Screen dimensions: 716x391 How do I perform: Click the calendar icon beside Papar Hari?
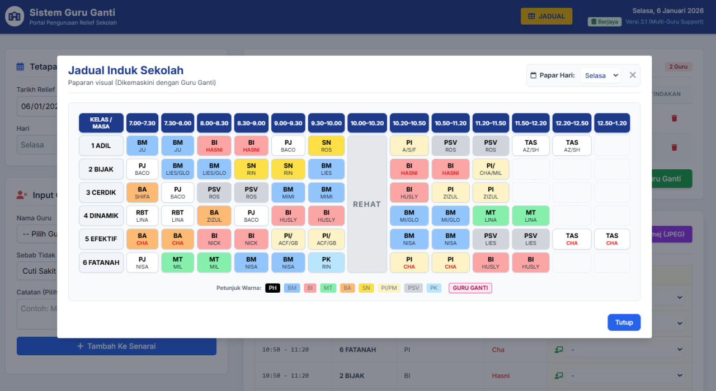point(533,75)
